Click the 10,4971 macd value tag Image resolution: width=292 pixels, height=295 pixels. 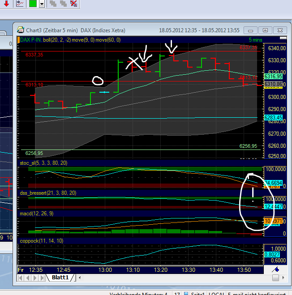[273, 221]
